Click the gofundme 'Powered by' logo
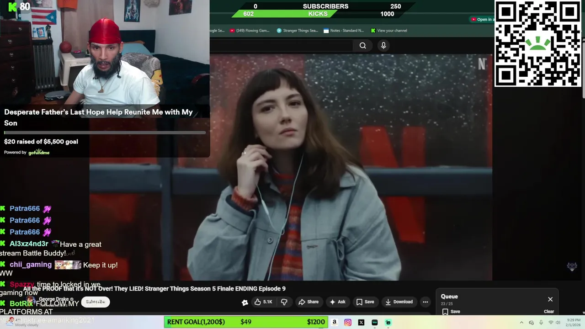Screen dimensions: 585x329 pos(39,152)
